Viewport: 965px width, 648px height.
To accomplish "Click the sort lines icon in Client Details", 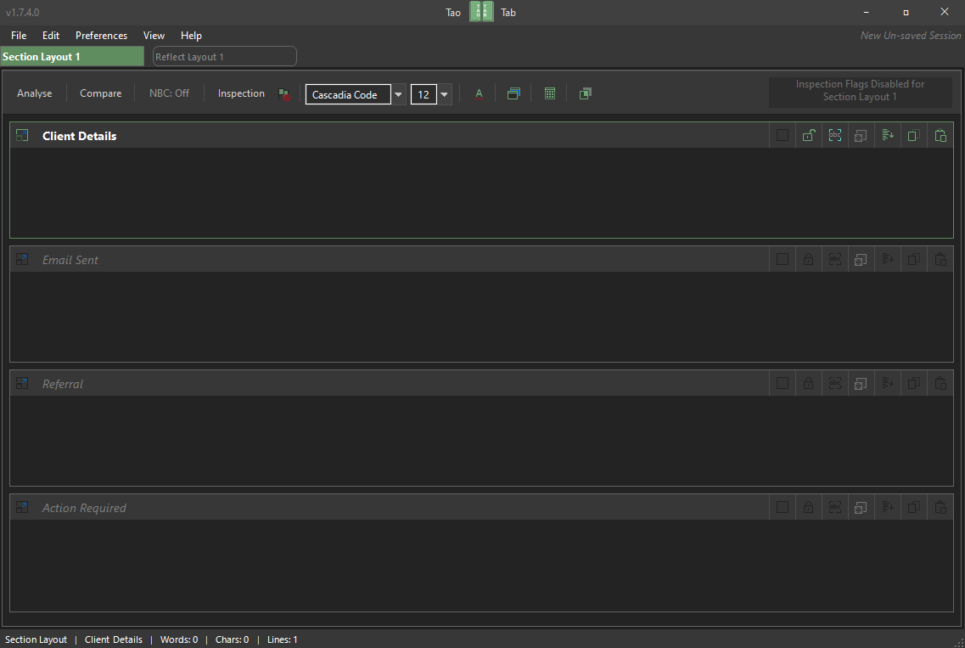I will (x=888, y=136).
